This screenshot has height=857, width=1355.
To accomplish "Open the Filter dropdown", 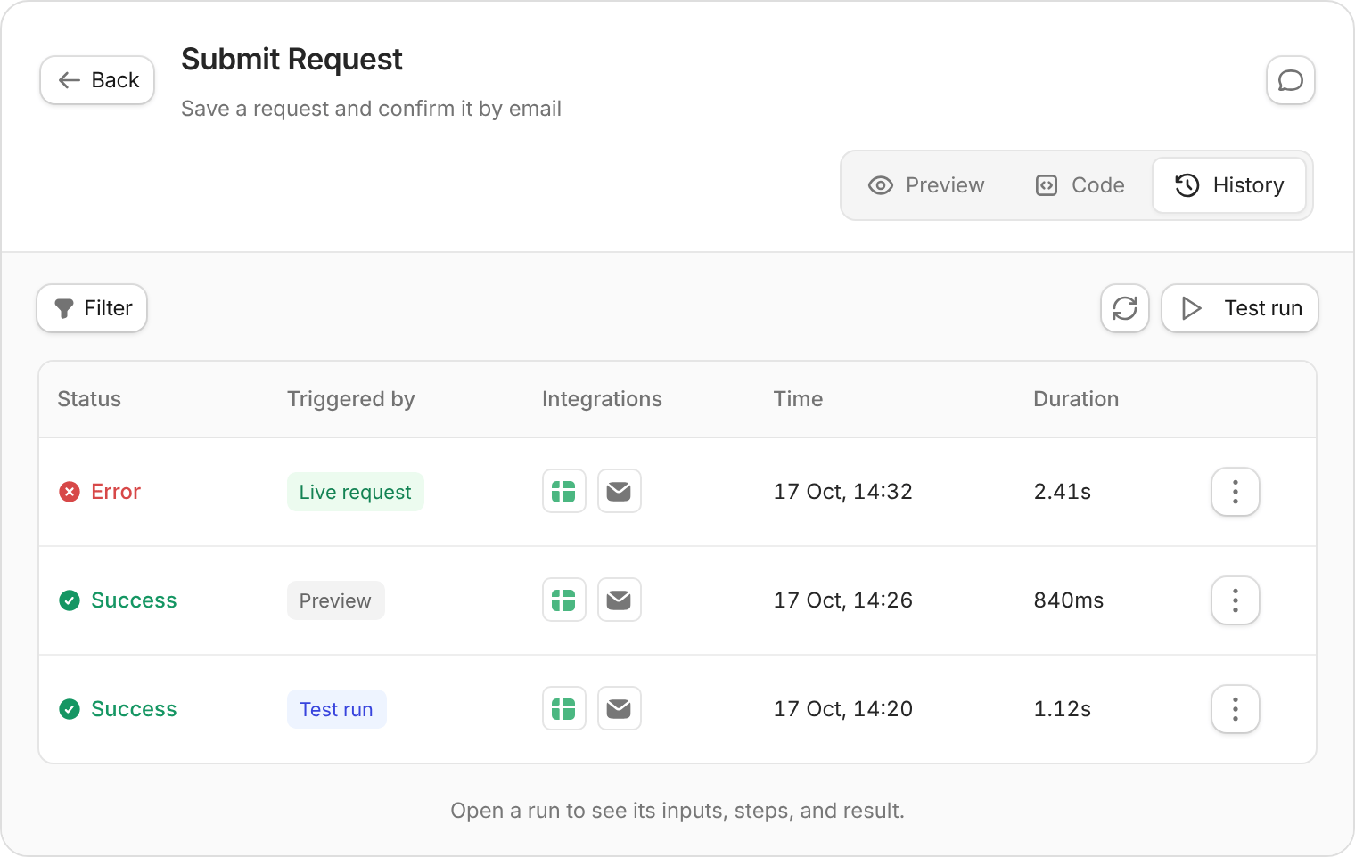I will tap(92, 308).
